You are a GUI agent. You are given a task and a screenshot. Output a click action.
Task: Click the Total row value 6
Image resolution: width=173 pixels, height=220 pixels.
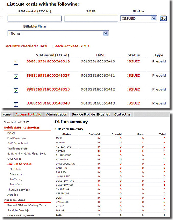tap(165, 215)
